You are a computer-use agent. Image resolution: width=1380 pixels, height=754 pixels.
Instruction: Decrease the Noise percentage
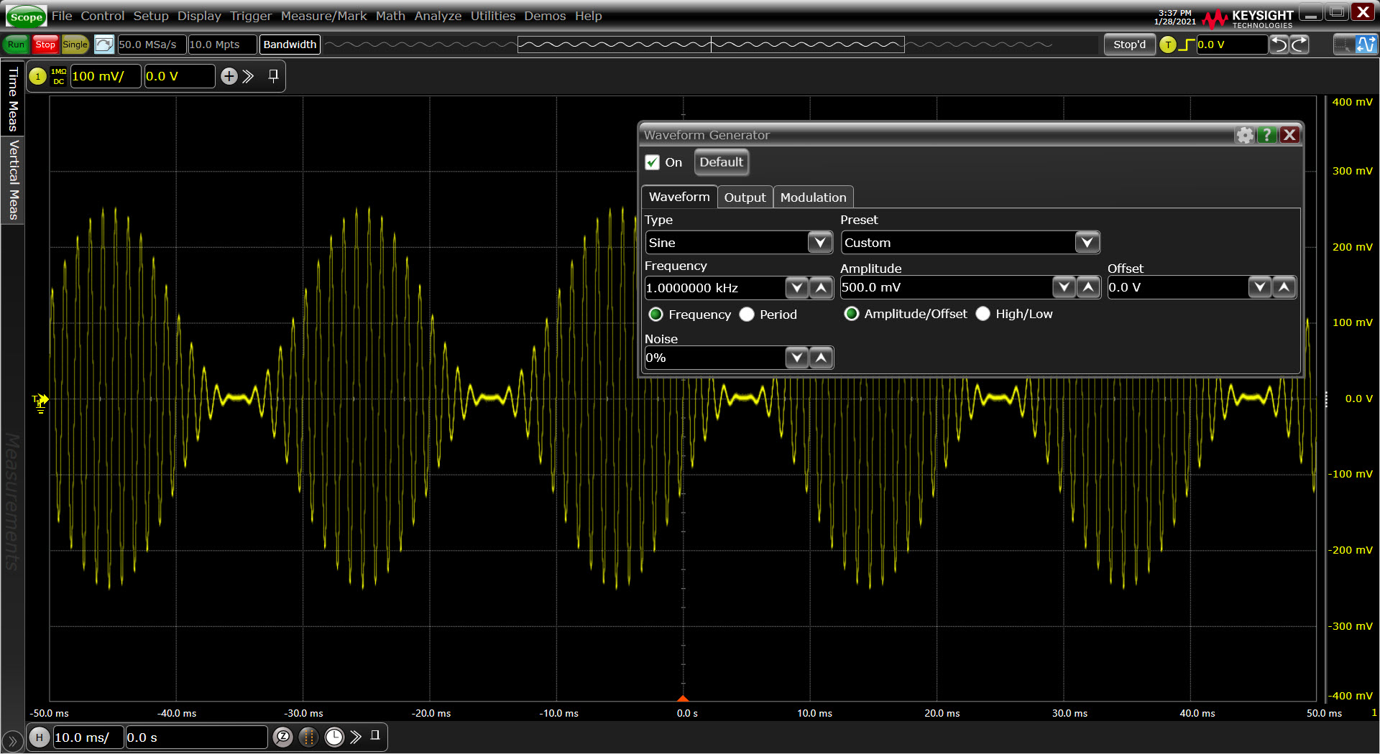point(797,358)
